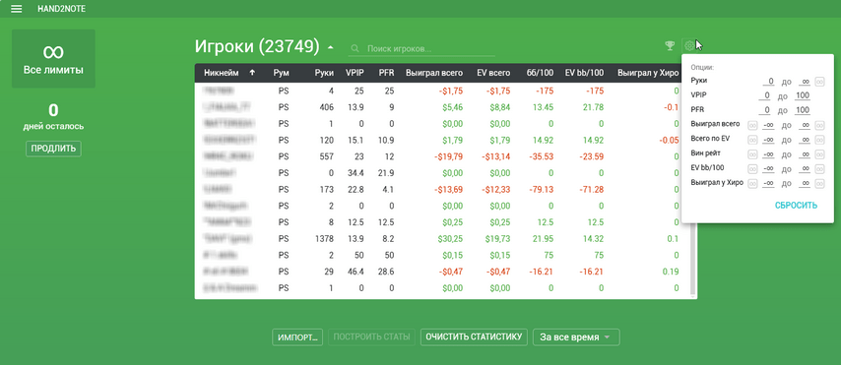Click the СБРОСИТЬ reset link
Viewport: 841px width, 365px height.
point(796,206)
